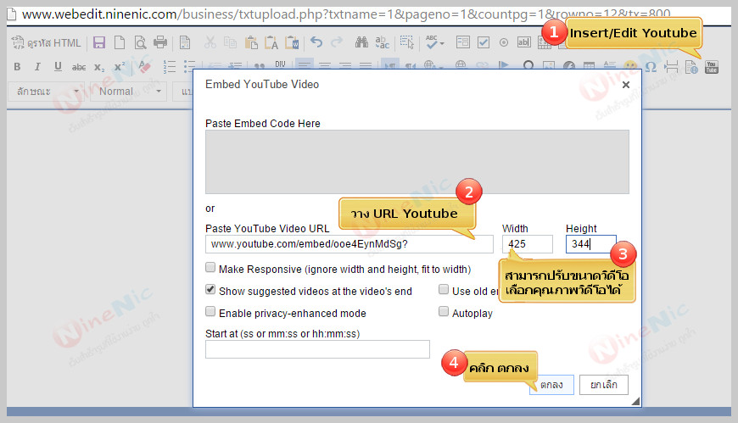Toggle Bold formatting
The image size is (738, 423).
[17, 67]
